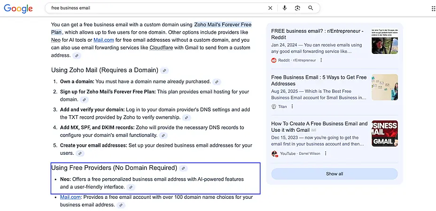Click link icon after 'your business email address.'
This screenshot has width=436, height=211.
tap(121, 205)
